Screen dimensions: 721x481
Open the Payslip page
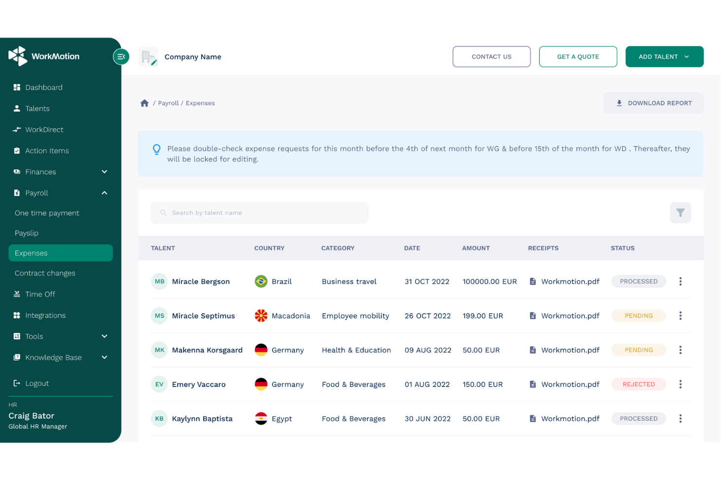coord(26,233)
